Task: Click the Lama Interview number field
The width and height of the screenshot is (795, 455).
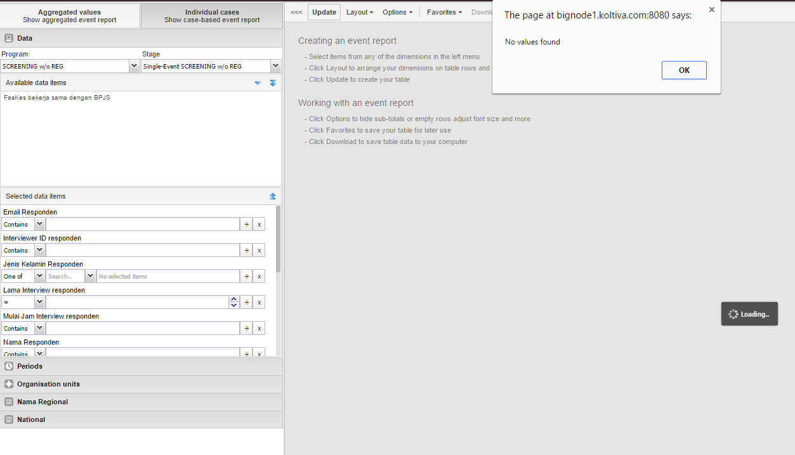Action: pyautogui.click(x=138, y=302)
